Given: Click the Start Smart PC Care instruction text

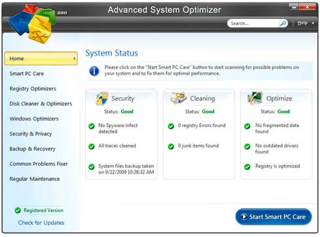Looking at the screenshot, I should (x=202, y=70).
